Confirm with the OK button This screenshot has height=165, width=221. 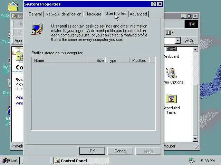click(92, 151)
